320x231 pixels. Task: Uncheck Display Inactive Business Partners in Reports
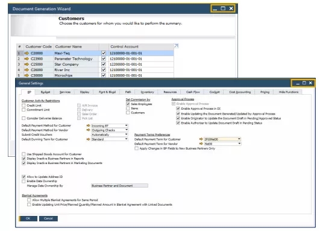click(x=24, y=159)
